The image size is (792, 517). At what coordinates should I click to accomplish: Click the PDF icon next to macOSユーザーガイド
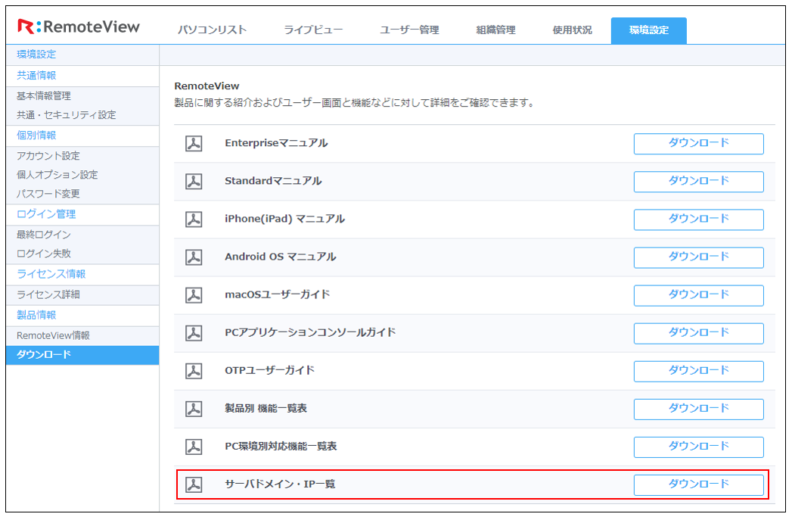pyautogui.click(x=194, y=295)
